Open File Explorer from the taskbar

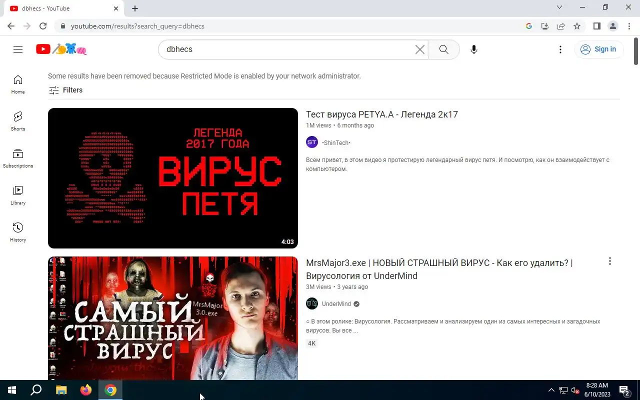61,390
